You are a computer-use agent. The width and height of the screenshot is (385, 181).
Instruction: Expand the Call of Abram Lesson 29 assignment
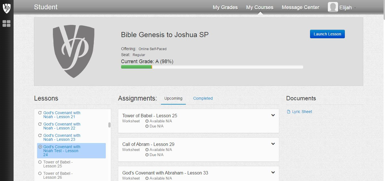pos(273,144)
